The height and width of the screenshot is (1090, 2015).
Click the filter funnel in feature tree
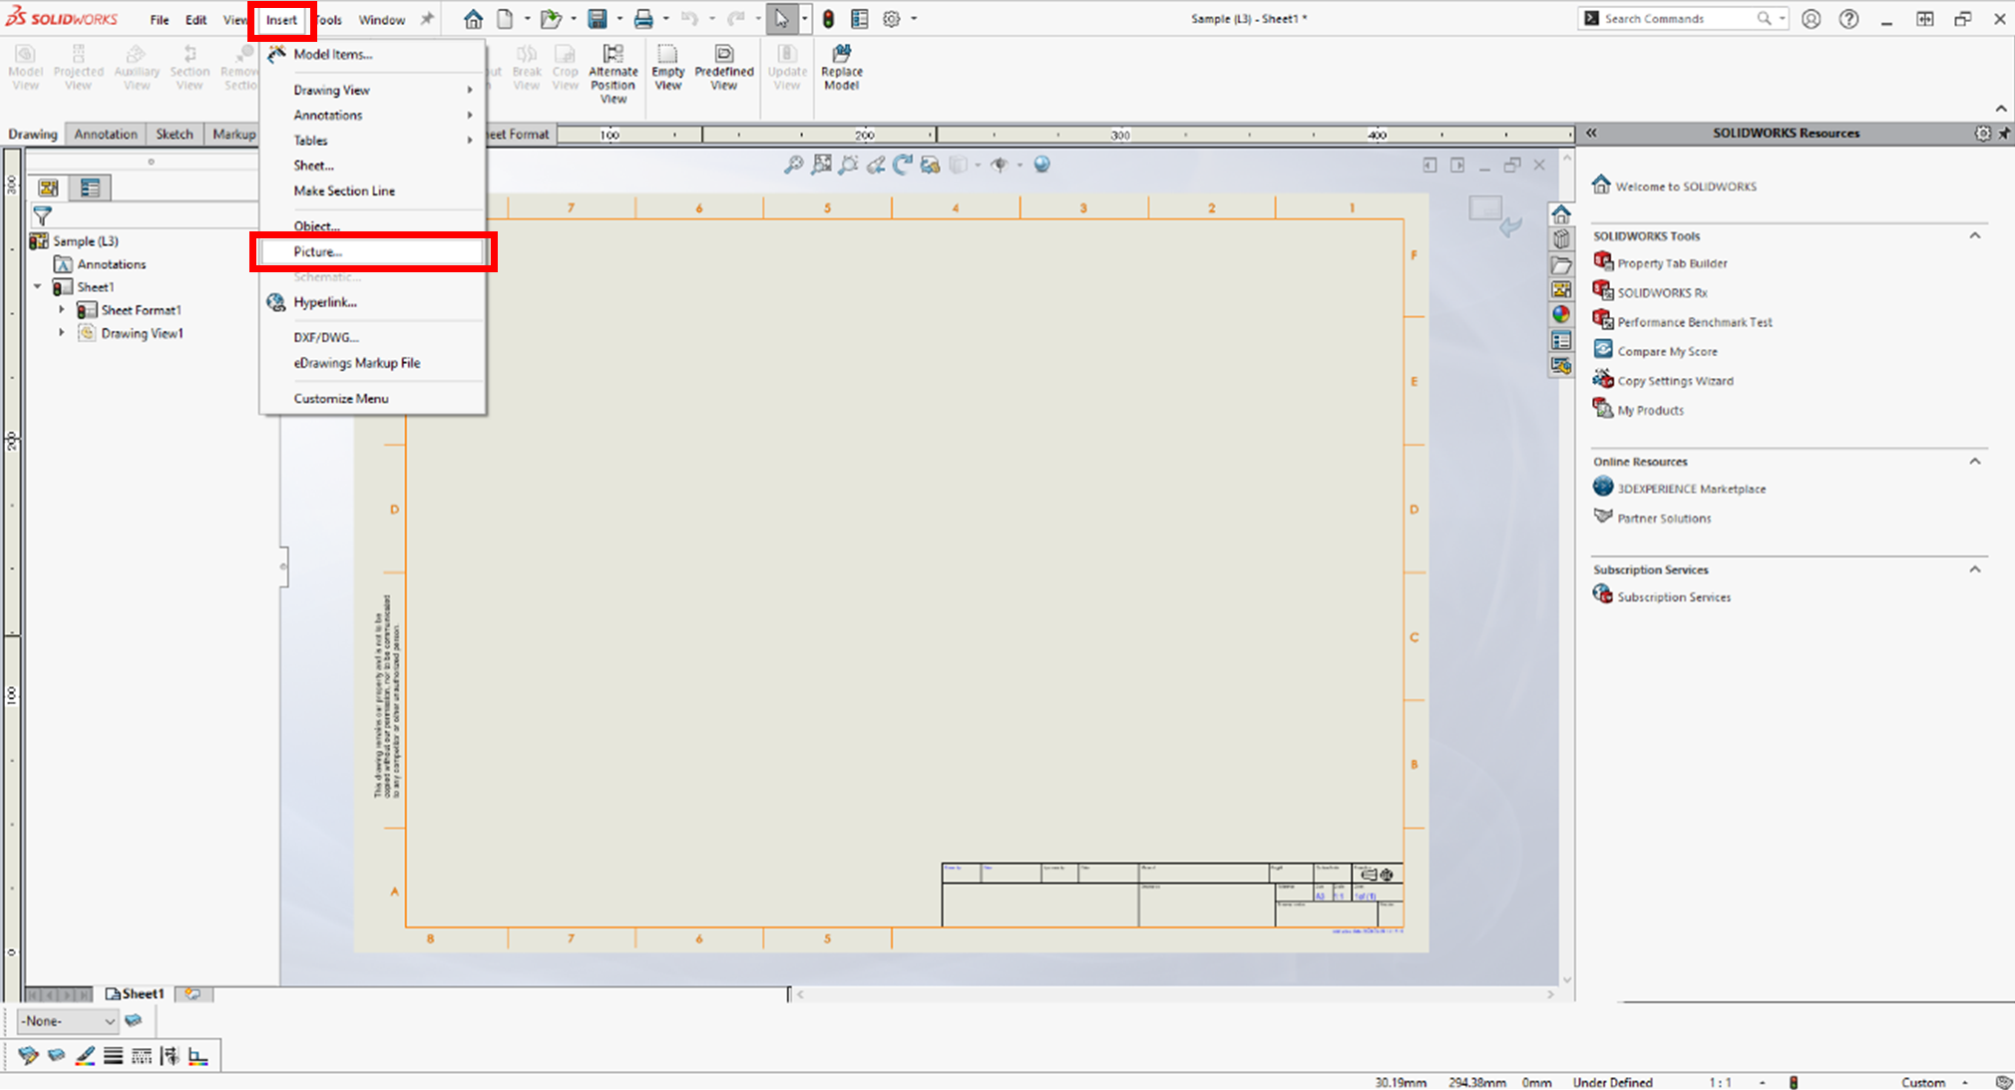coord(42,215)
